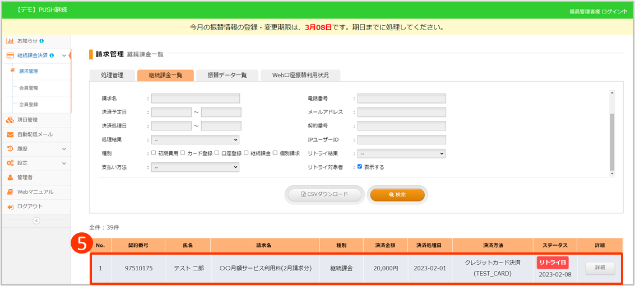
Task: Click the 自動配信メール envelope icon
Action: tap(10, 134)
